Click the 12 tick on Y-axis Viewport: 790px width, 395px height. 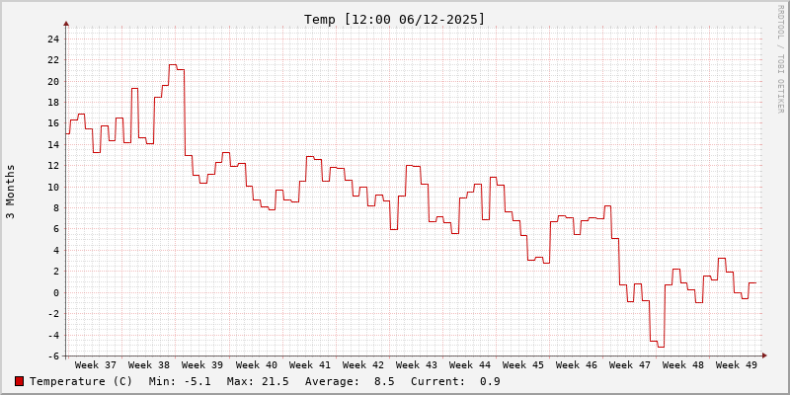click(53, 166)
